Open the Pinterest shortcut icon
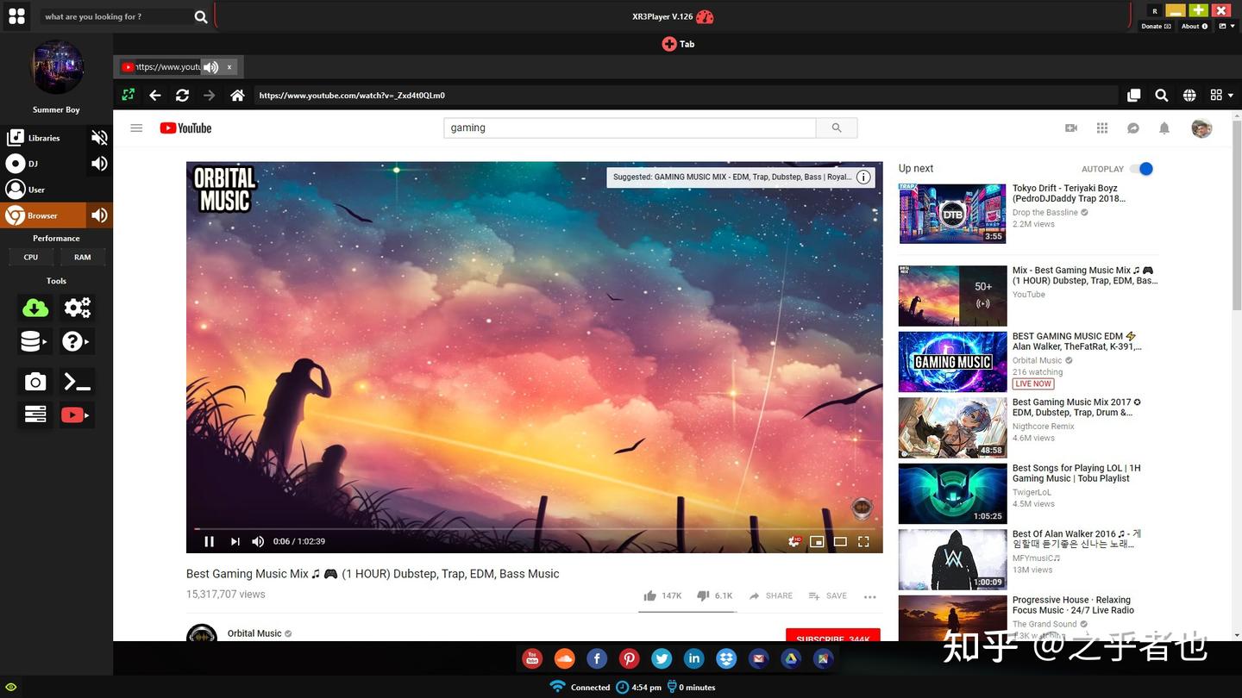 629,659
